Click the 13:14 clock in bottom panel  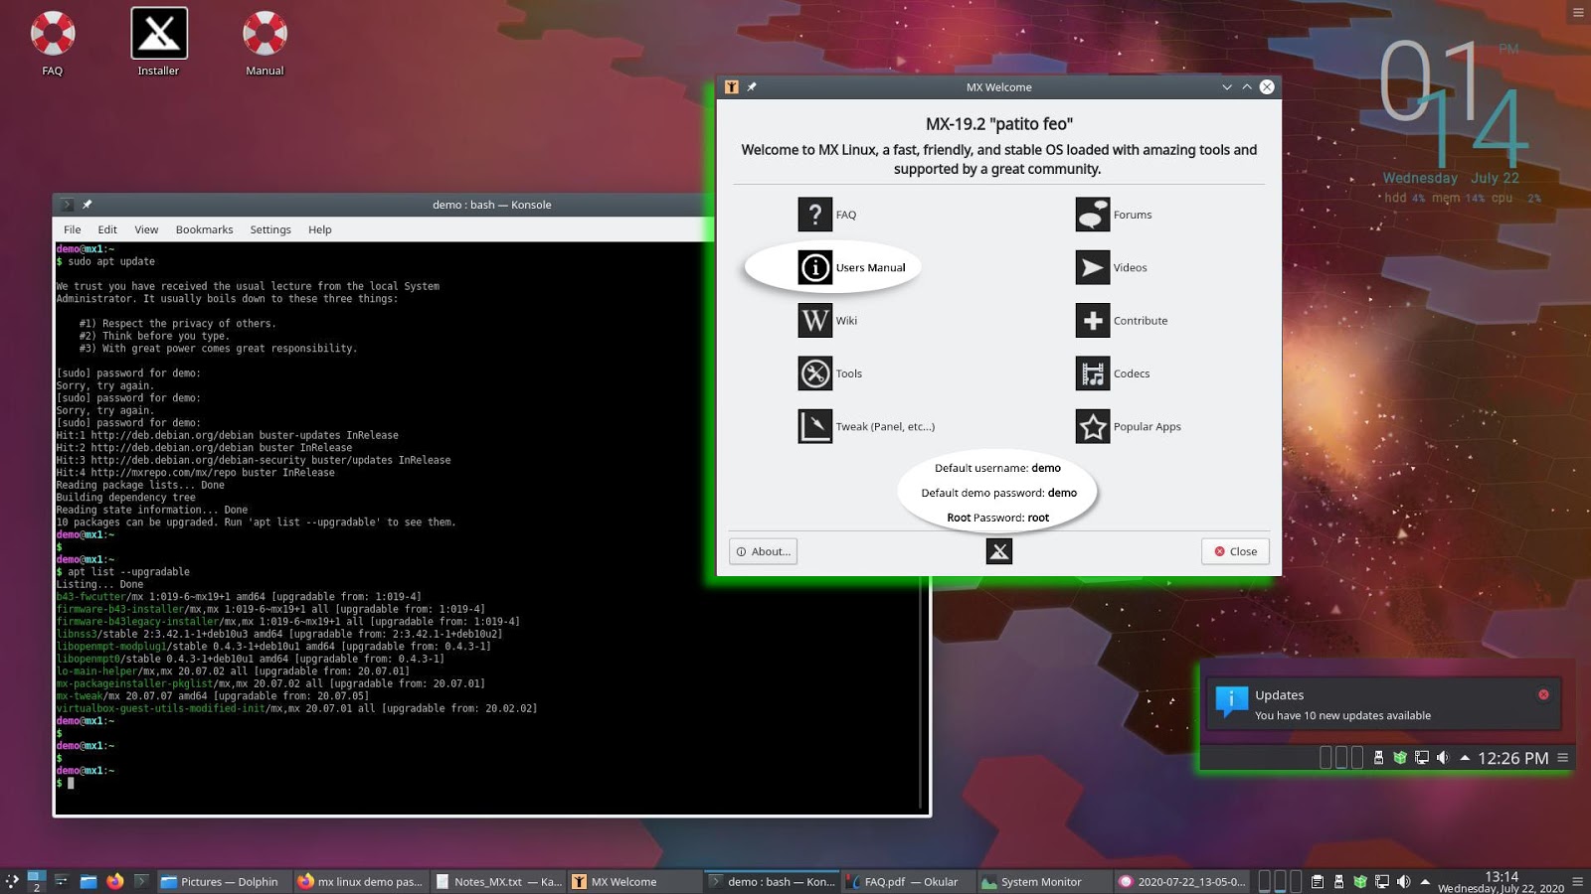(x=1501, y=882)
